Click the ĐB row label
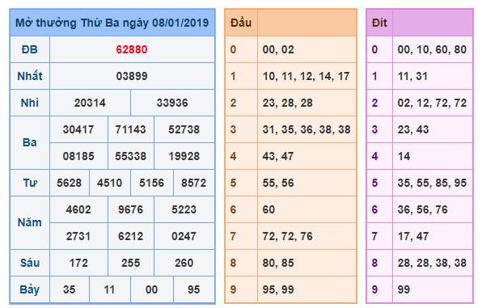The image size is (482, 308). click(29, 49)
